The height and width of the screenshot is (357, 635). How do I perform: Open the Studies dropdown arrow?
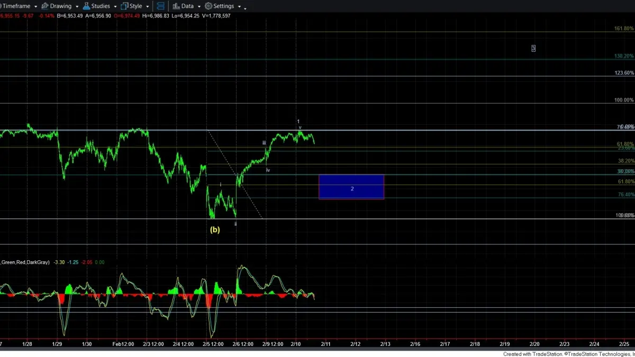[x=115, y=7]
